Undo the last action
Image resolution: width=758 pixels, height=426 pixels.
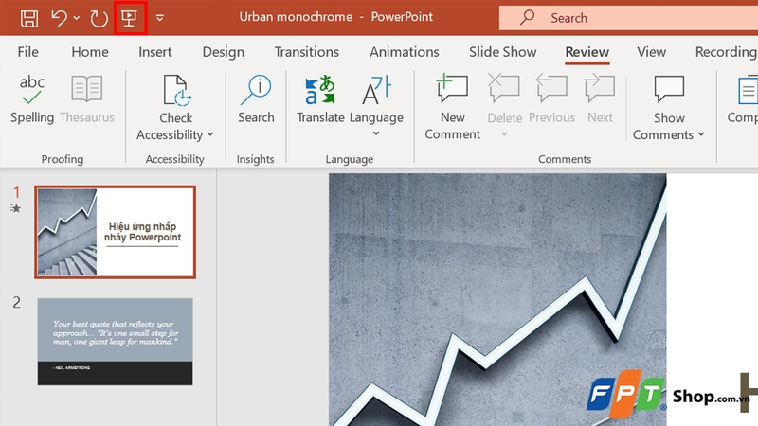point(59,18)
